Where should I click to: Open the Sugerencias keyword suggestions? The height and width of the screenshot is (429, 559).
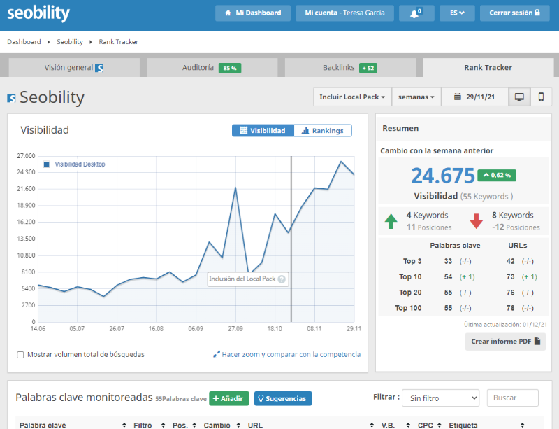click(x=283, y=398)
